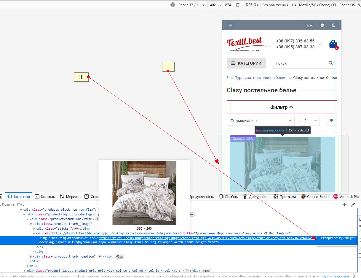This screenshot has width=361, height=278.
Task: Click the viewport width field 402
Action: [213, 5]
